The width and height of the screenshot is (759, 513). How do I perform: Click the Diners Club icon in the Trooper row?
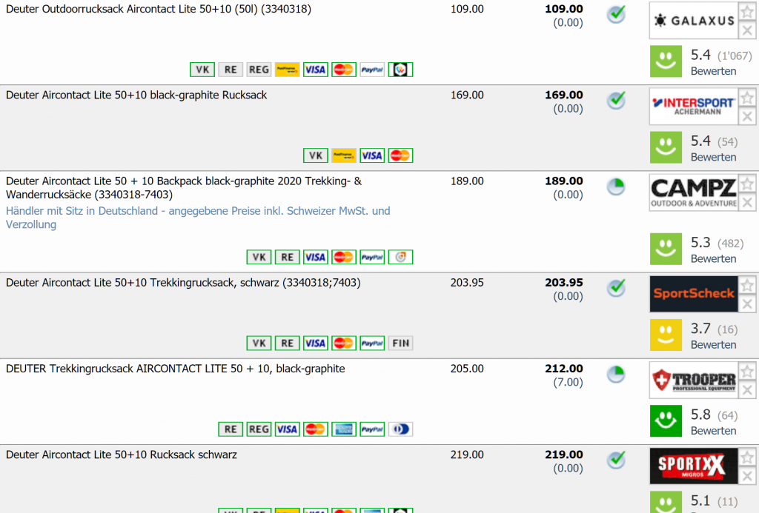(400, 429)
